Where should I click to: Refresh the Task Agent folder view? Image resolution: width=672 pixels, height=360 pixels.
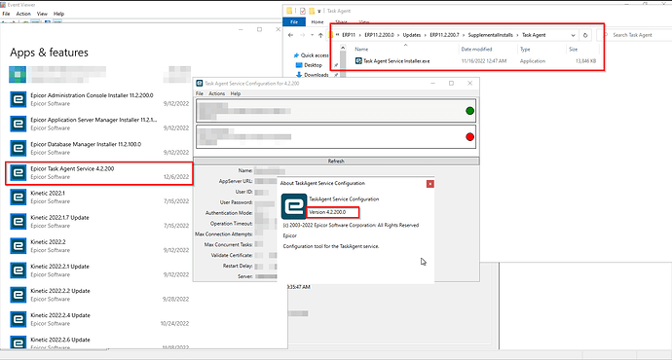(x=585, y=35)
